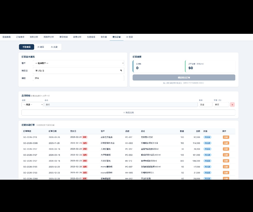Open the calendar picker in the 預交日 field

click(x=121, y=71)
